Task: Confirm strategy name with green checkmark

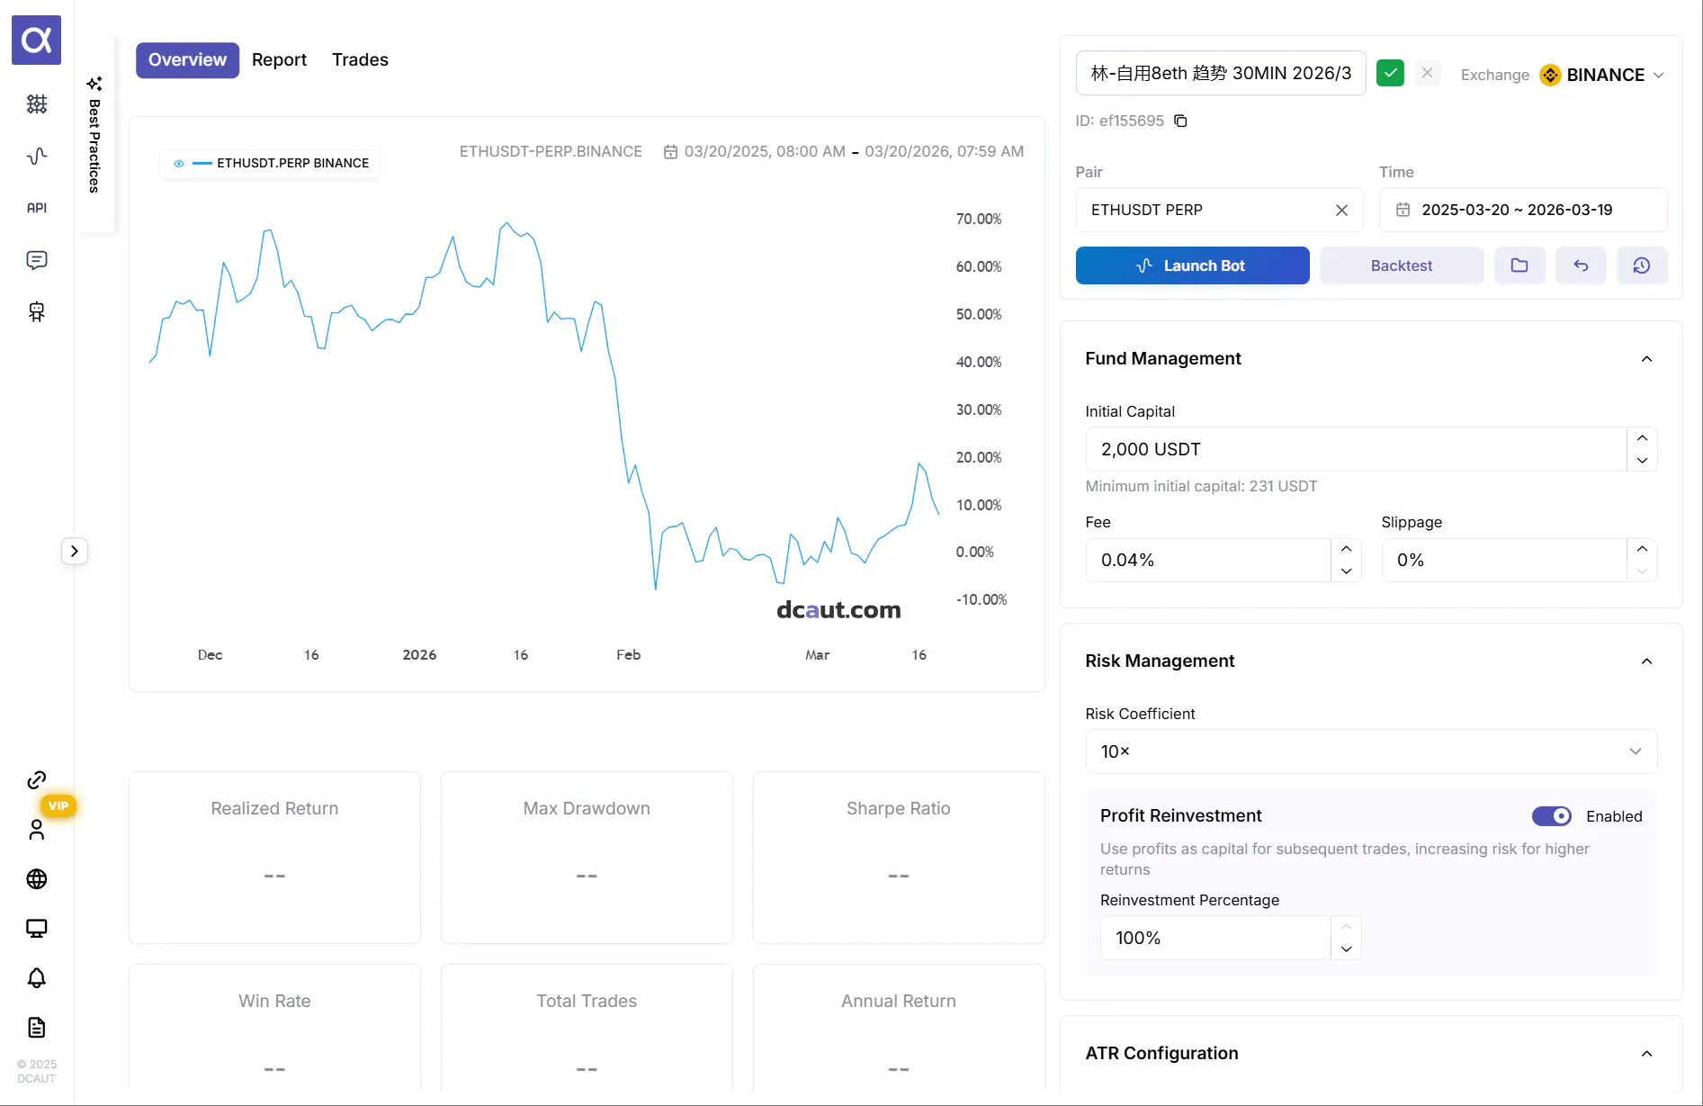Action: click(1390, 73)
